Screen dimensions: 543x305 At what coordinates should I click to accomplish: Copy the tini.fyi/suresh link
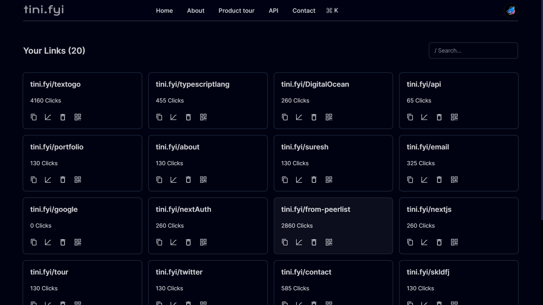[285, 180]
